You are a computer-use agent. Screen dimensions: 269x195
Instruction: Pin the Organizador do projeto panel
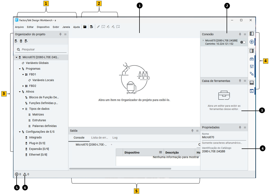coord(60,34)
